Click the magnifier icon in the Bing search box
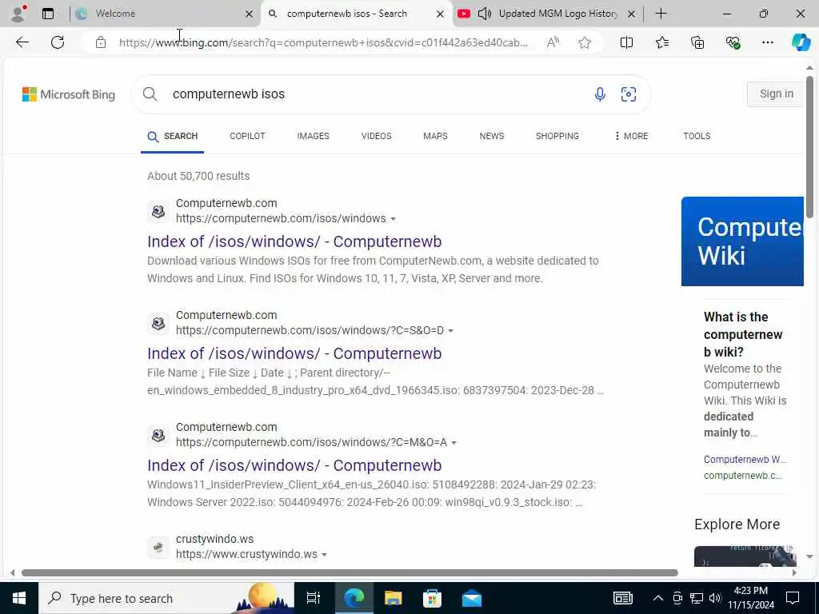819x614 pixels. (x=150, y=94)
